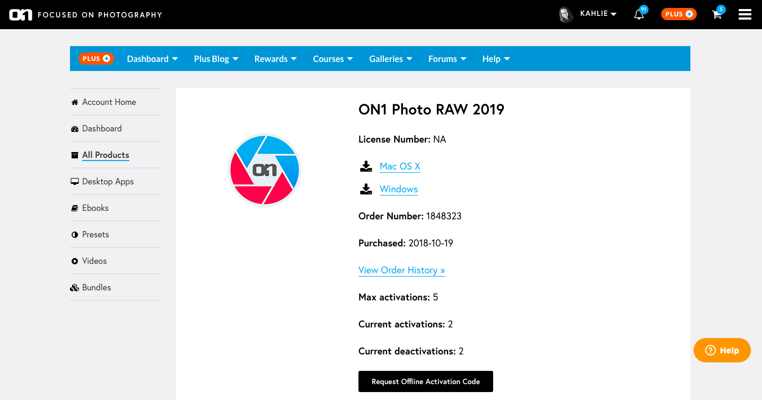Click the orange Help button

coord(722,350)
